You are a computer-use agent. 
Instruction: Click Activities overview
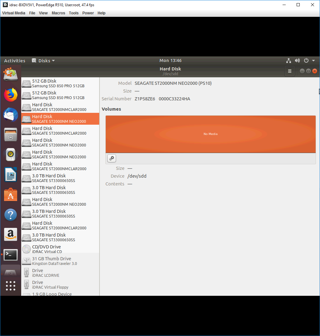point(15,61)
